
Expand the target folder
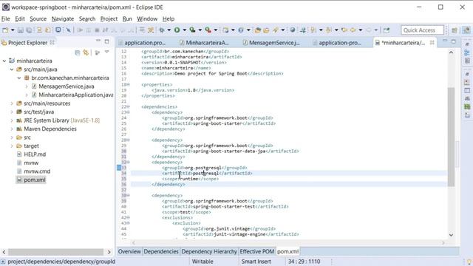[x=12, y=146]
